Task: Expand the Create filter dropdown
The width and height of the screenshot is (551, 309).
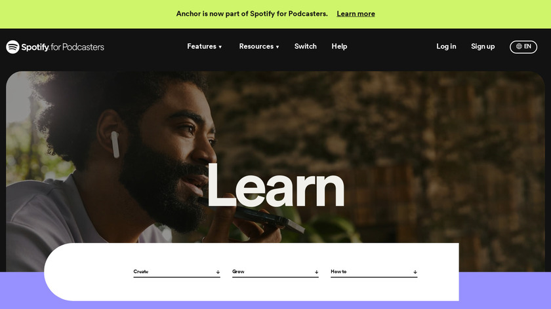Action: (x=176, y=272)
